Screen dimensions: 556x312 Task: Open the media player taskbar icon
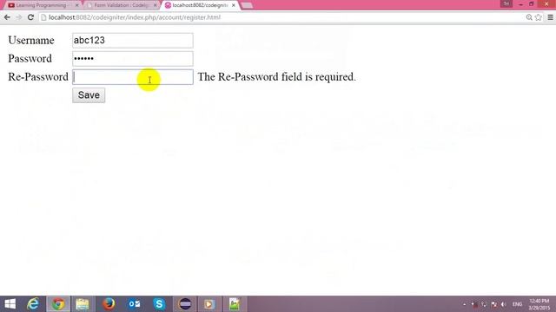208,304
